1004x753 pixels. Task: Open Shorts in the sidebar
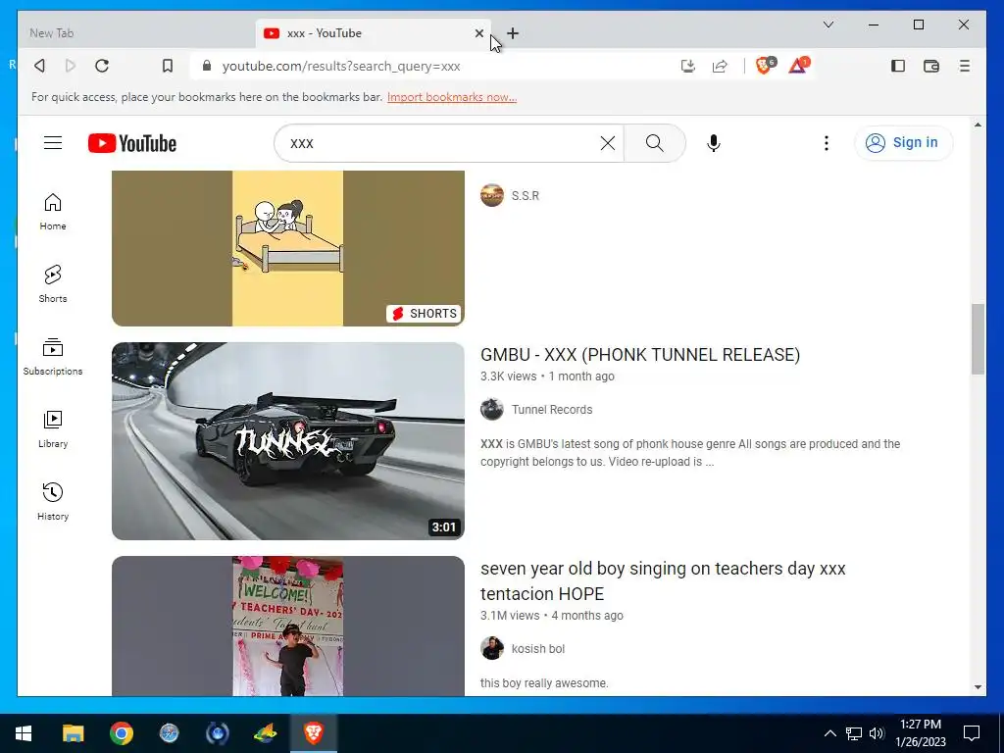coord(53,284)
